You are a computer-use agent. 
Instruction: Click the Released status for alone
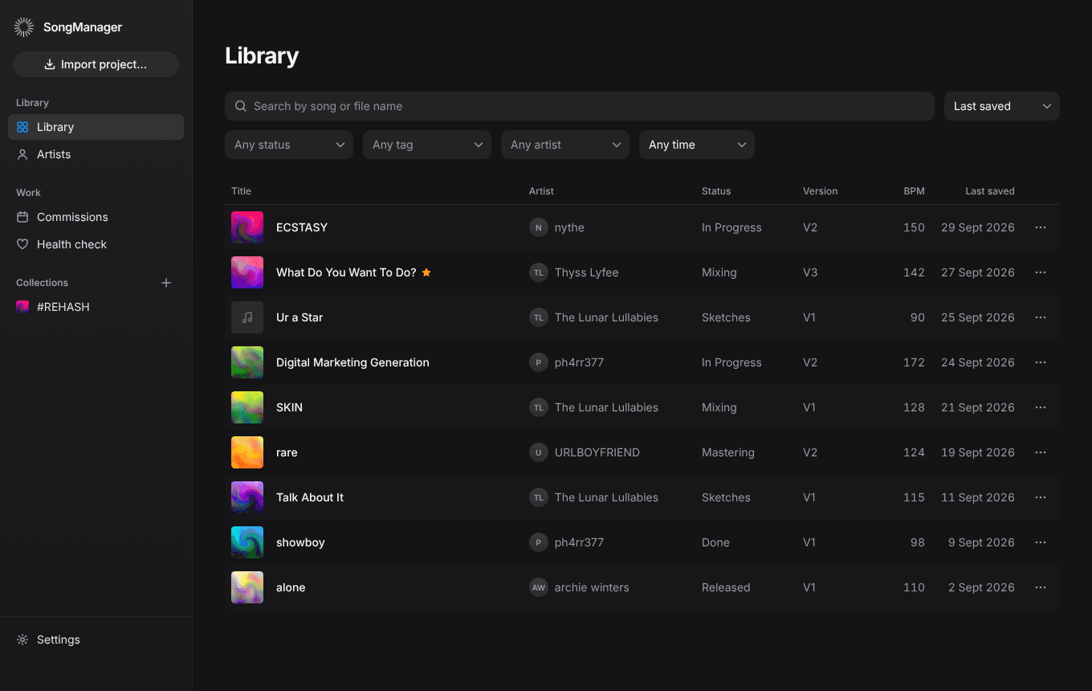(x=726, y=587)
